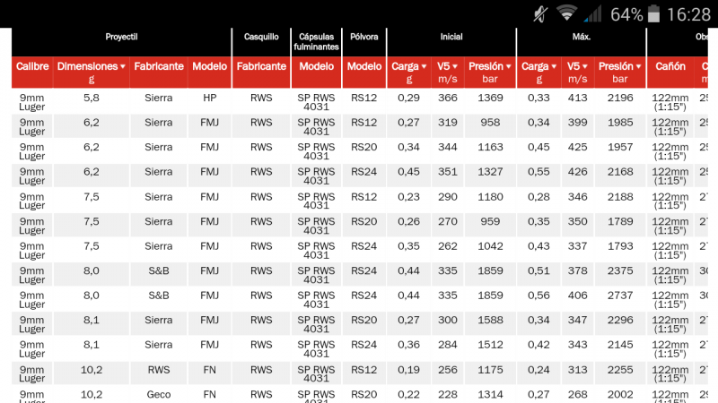The image size is (718, 403).
Task: Click the Proyectil Fabricante column header
Action: (x=159, y=66)
